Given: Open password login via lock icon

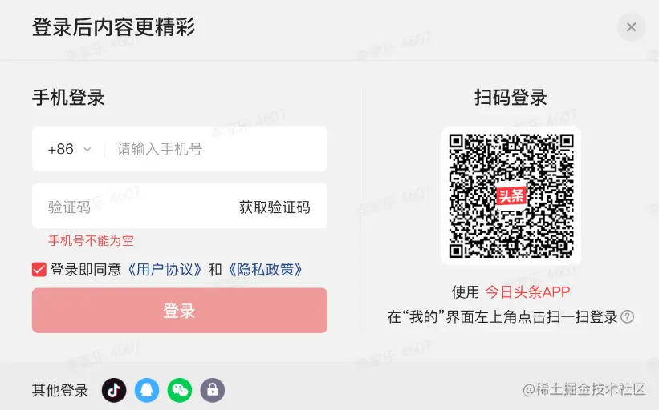Looking at the screenshot, I should point(212,390).
